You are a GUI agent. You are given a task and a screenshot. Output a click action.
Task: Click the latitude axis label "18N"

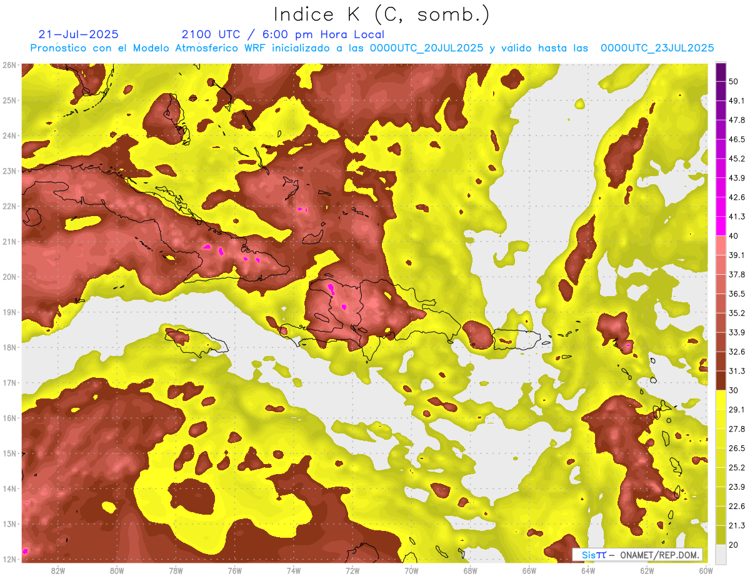pyautogui.click(x=9, y=347)
